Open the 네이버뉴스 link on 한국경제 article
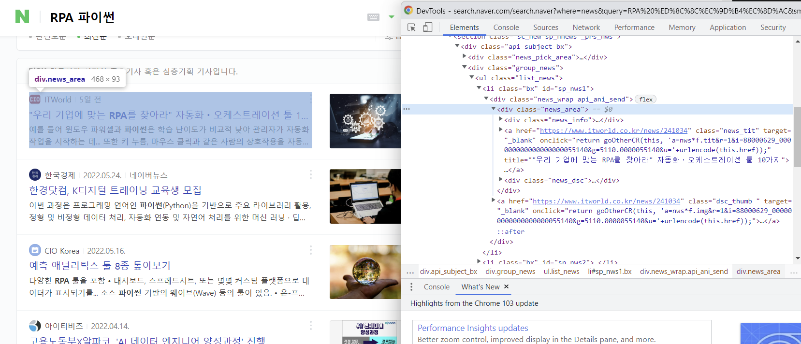 tap(148, 175)
